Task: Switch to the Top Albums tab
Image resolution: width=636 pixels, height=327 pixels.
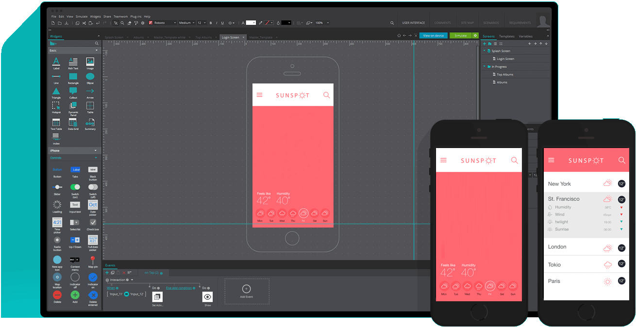Action: [x=203, y=37]
